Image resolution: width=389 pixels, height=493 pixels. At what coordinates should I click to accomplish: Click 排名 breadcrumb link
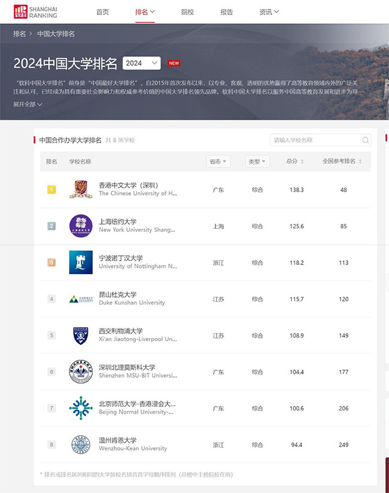click(x=20, y=33)
